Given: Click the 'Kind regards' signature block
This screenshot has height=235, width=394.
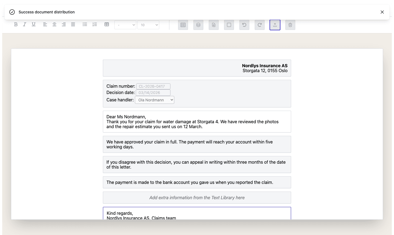Looking at the screenshot, I should coord(197,213).
